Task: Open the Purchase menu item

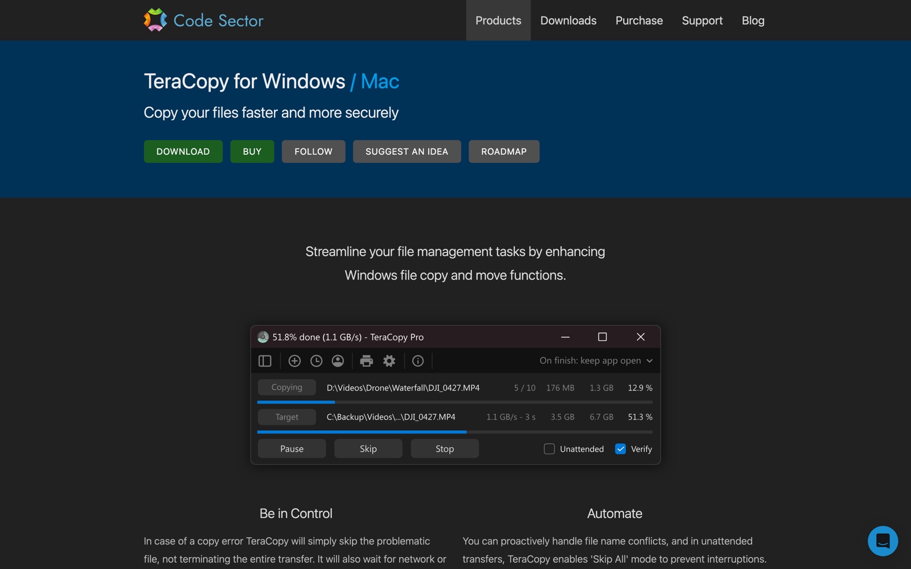Action: click(x=639, y=20)
